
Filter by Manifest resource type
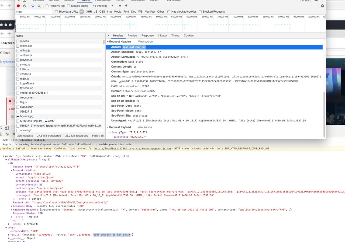coord(150,12)
